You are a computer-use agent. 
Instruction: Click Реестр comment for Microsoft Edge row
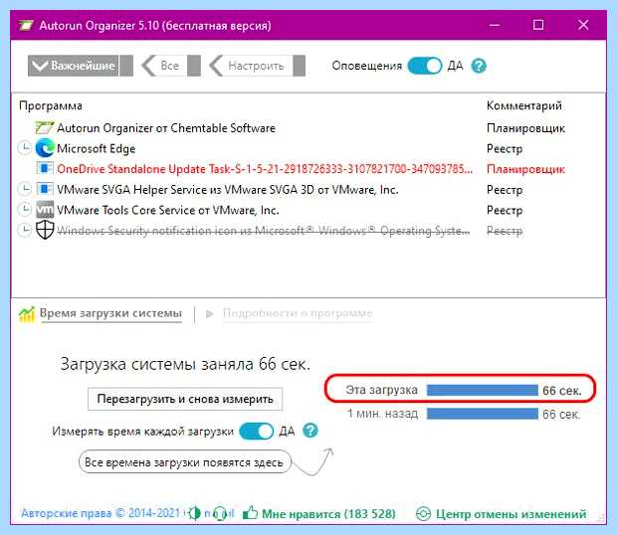pyautogui.click(x=505, y=148)
